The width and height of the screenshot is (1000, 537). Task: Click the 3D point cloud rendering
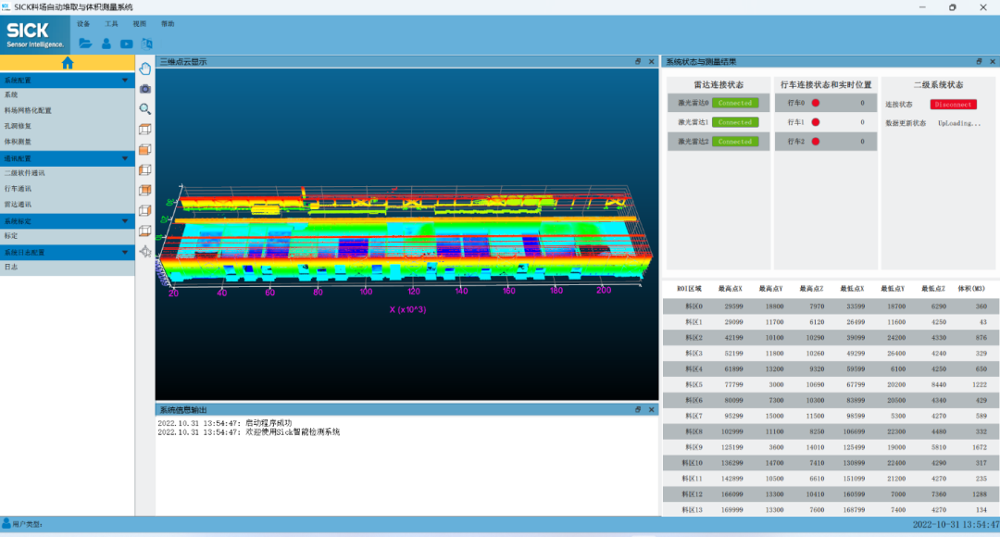(x=406, y=236)
